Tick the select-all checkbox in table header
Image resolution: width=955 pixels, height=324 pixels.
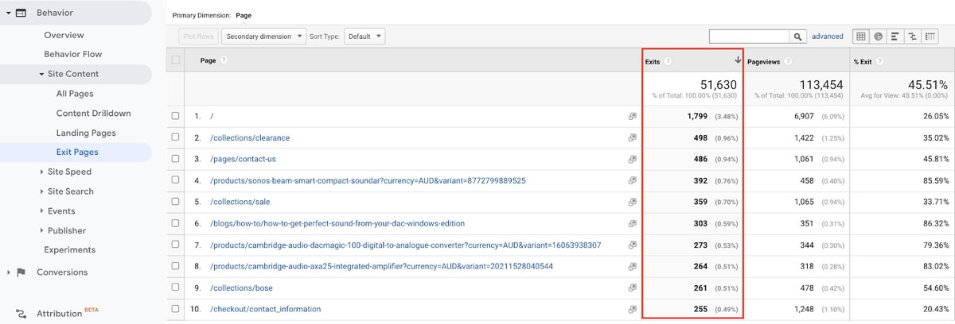click(x=176, y=60)
